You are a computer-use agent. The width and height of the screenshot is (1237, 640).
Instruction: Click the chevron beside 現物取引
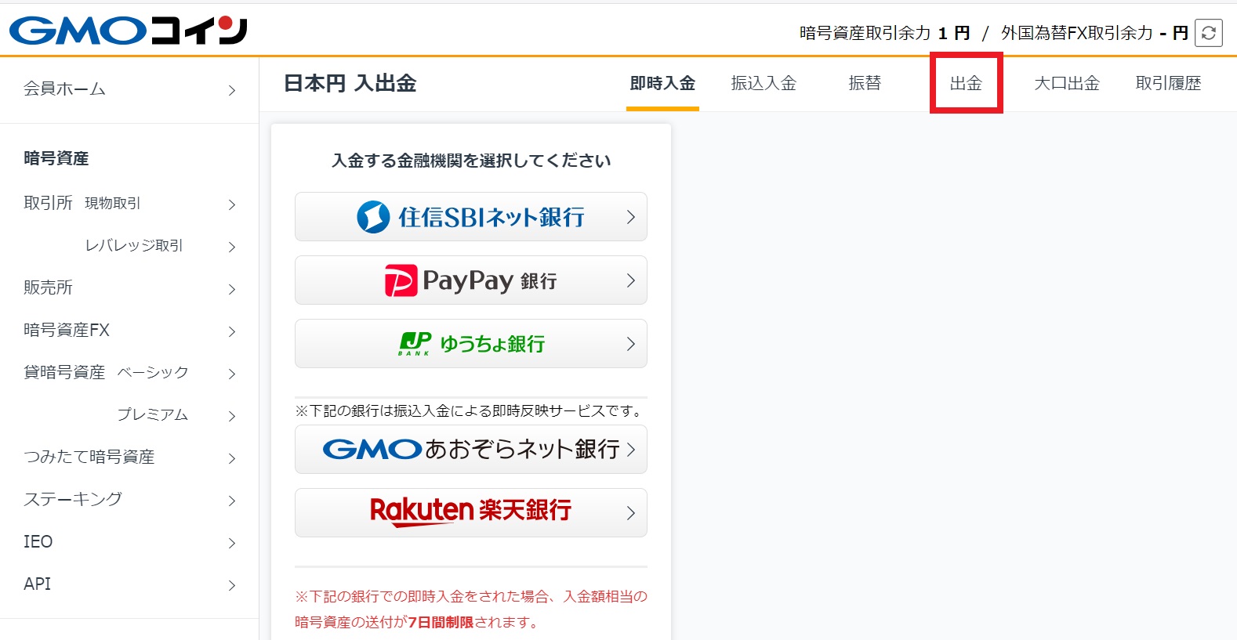[x=232, y=204]
